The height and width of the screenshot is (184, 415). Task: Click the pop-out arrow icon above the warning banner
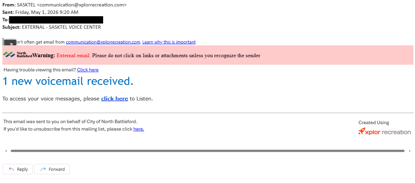(10, 44)
